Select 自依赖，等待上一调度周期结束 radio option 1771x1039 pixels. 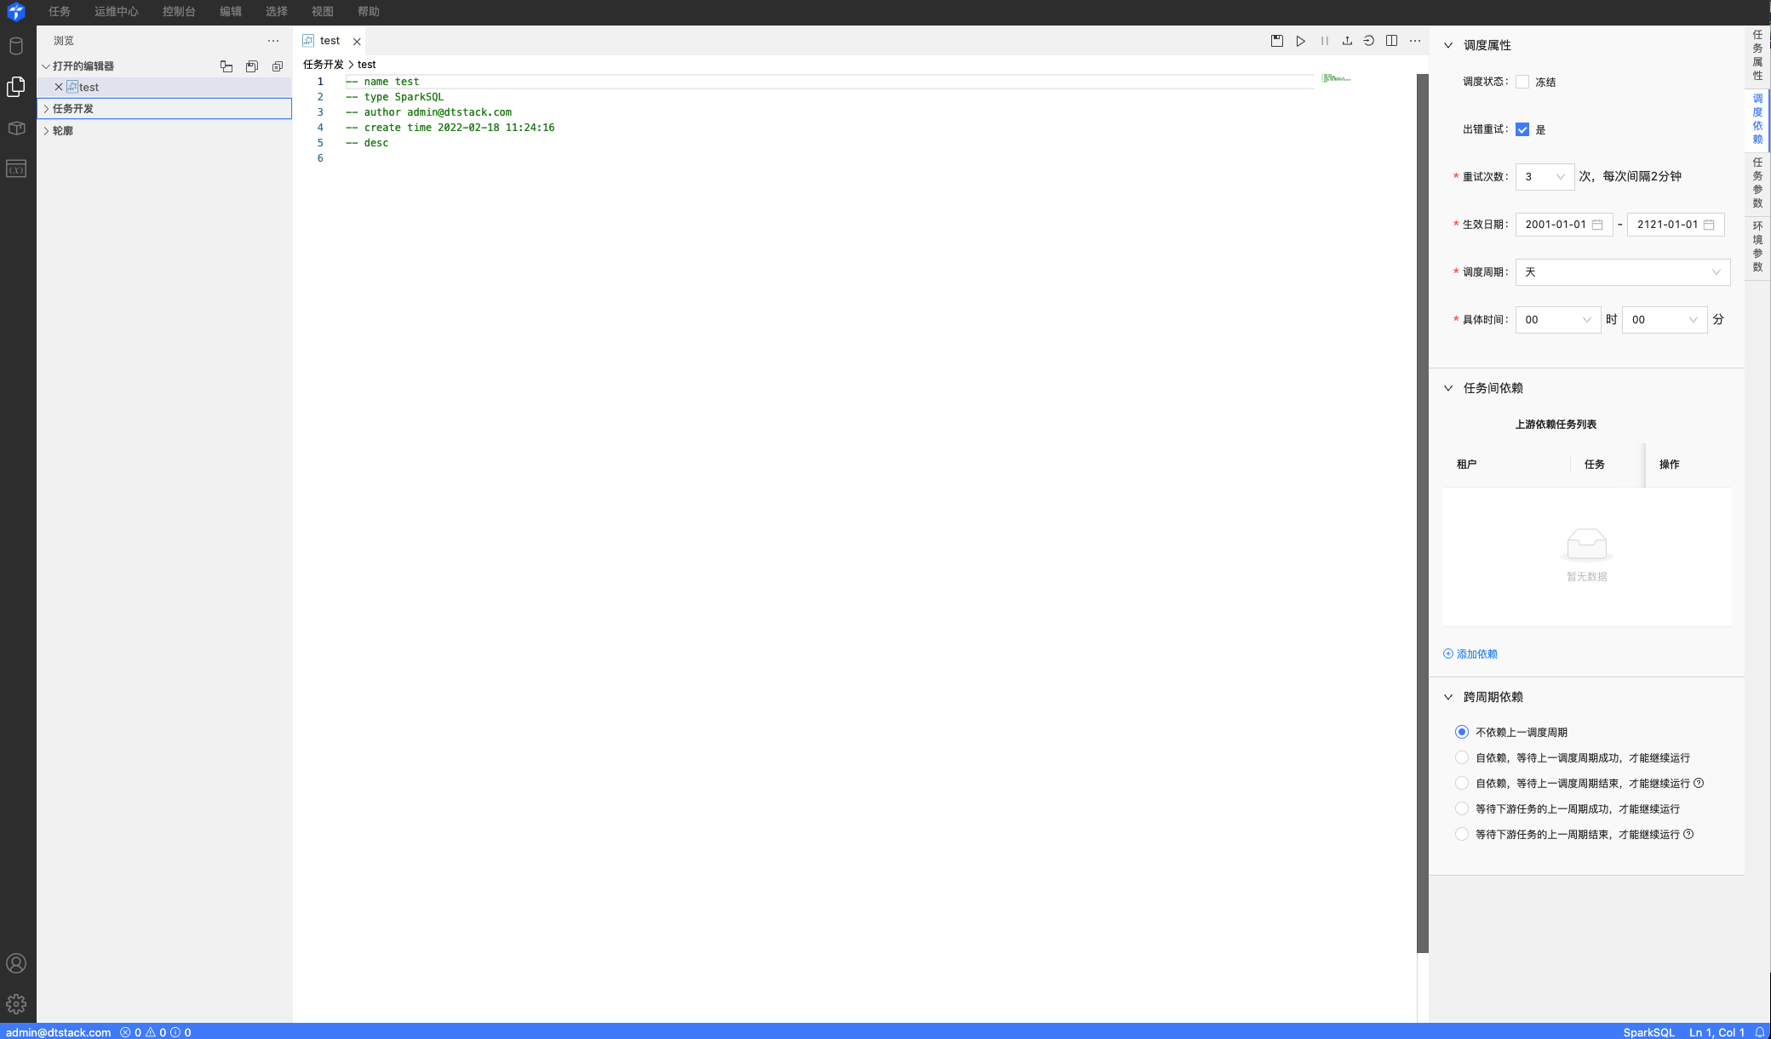pos(1462,783)
